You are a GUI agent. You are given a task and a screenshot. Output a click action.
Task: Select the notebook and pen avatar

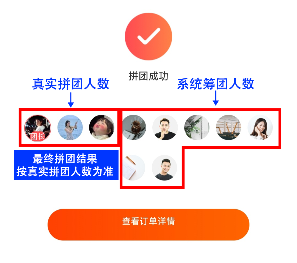pyautogui.click(x=133, y=168)
